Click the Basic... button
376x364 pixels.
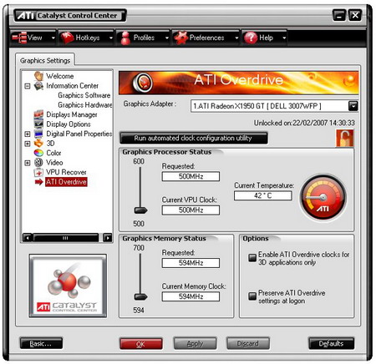point(41,343)
